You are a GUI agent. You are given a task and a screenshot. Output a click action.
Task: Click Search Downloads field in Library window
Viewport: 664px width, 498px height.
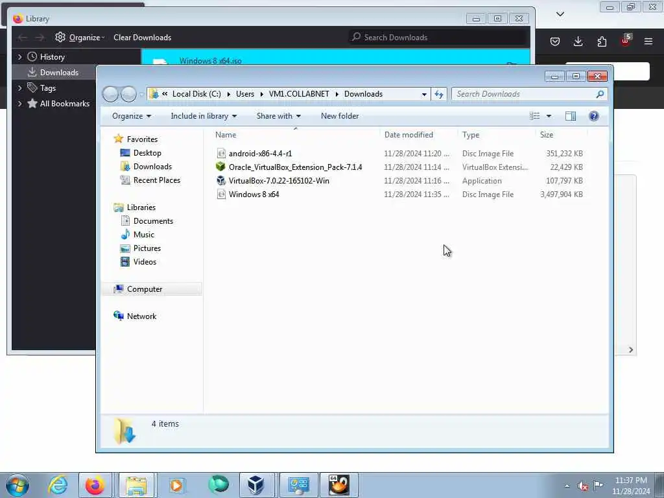point(438,37)
